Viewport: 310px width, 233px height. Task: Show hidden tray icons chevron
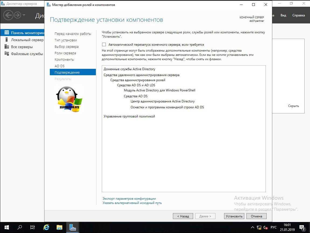(x=252, y=227)
